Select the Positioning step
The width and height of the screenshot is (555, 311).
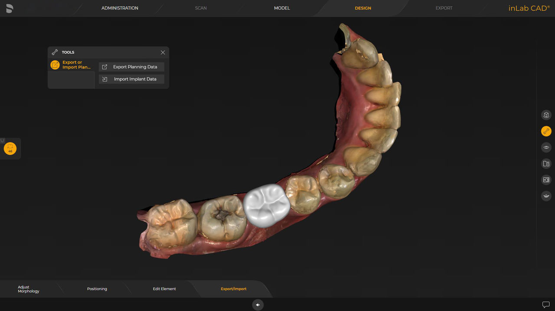point(97,288)
